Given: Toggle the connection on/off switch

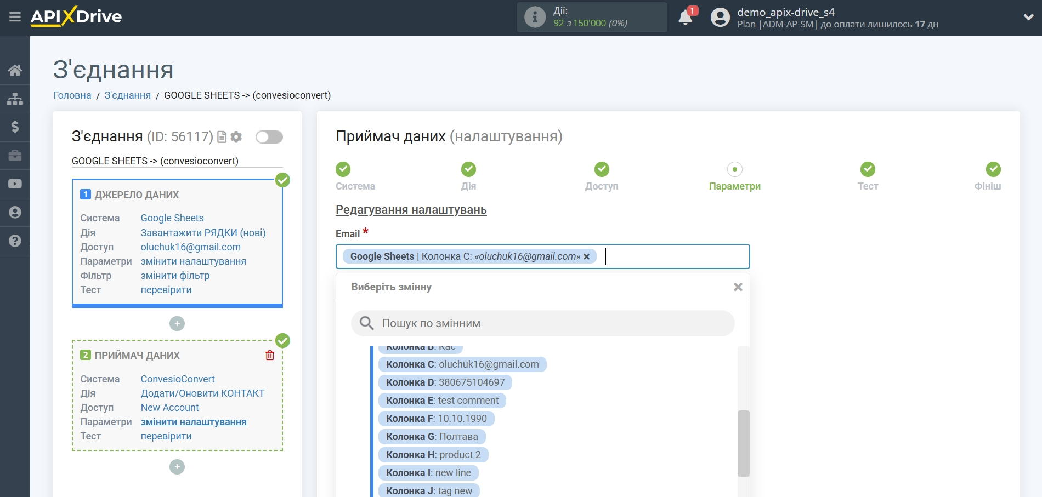Looking at the screenshot, I should point(269,137).
